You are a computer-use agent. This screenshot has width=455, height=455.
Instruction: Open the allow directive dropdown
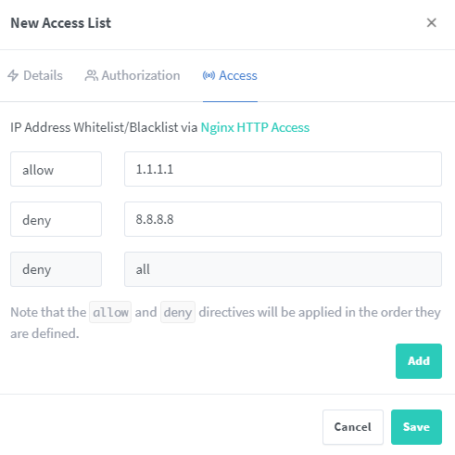click(56, 169)
